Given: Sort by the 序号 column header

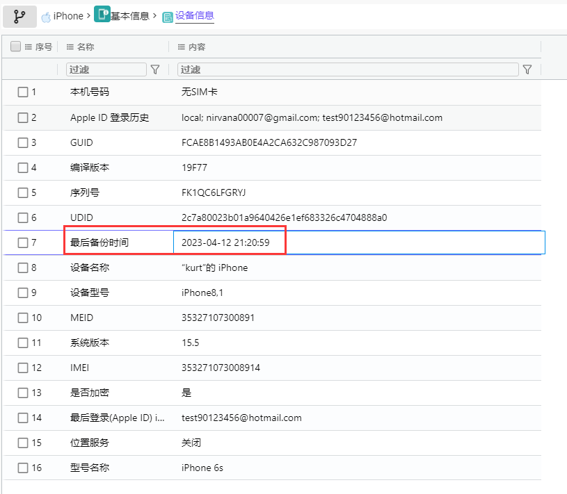Looking at the screenshot, I should pyautogui.click(x=44, y=47).
